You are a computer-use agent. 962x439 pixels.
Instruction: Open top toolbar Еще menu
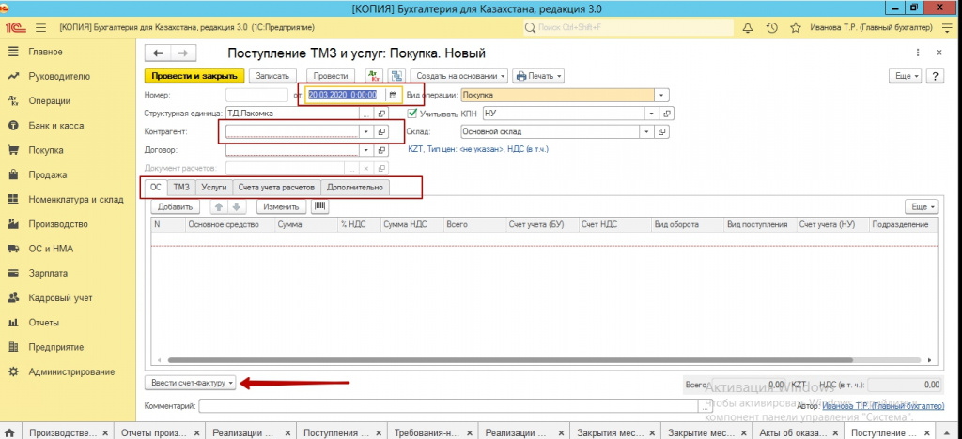pos(906,76)
